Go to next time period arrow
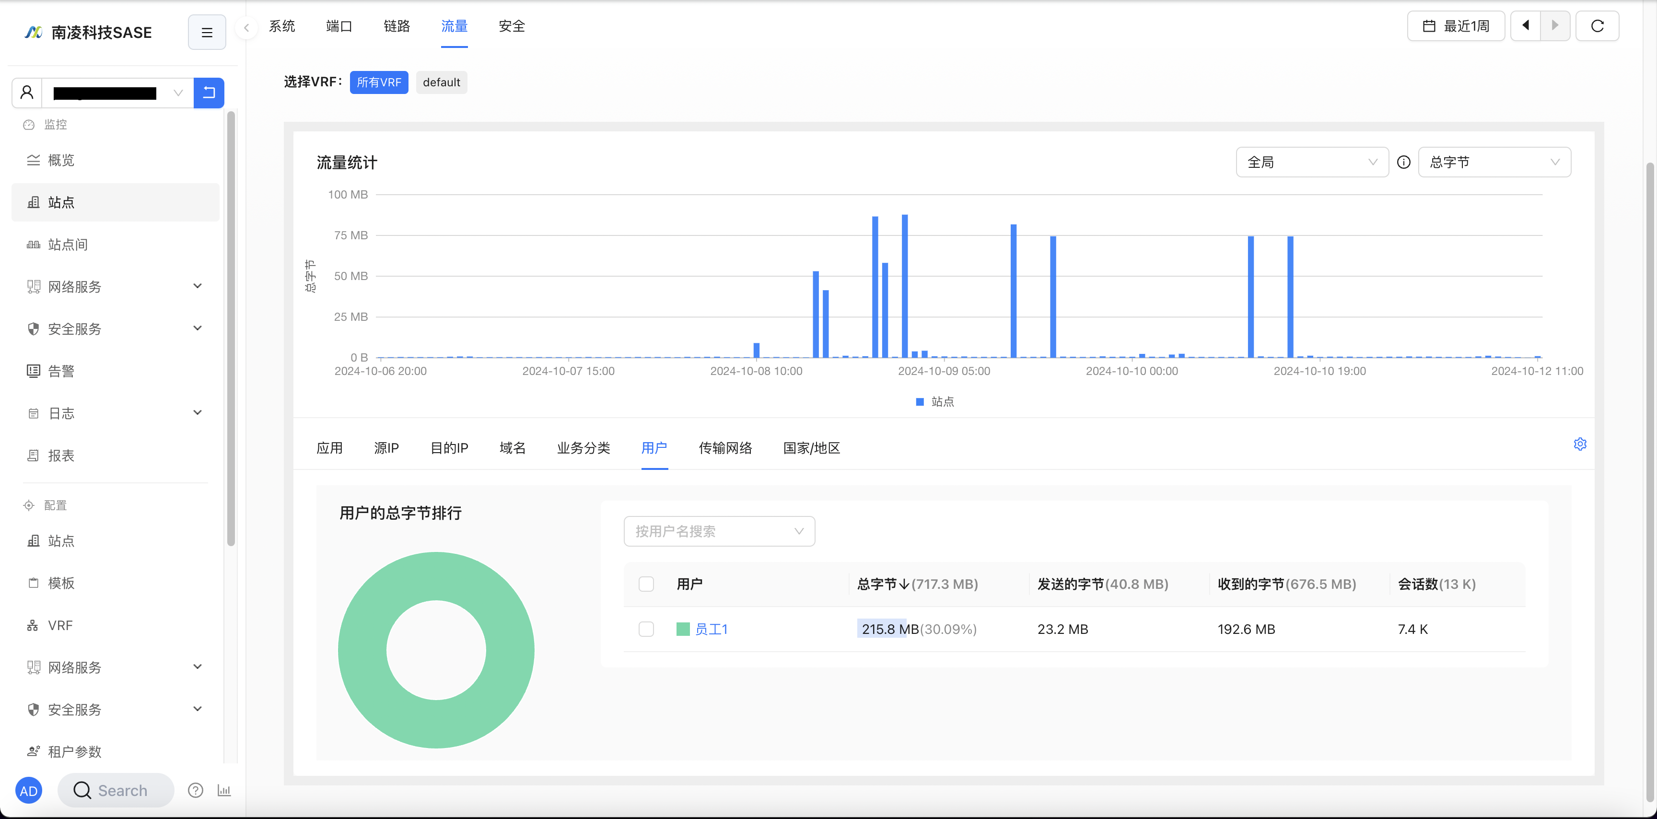Screen dimensions: 1657x819 coord(1555,26)
